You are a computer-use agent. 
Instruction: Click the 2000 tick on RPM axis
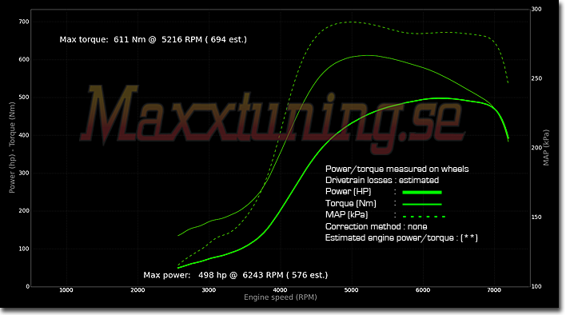[138, 289]
